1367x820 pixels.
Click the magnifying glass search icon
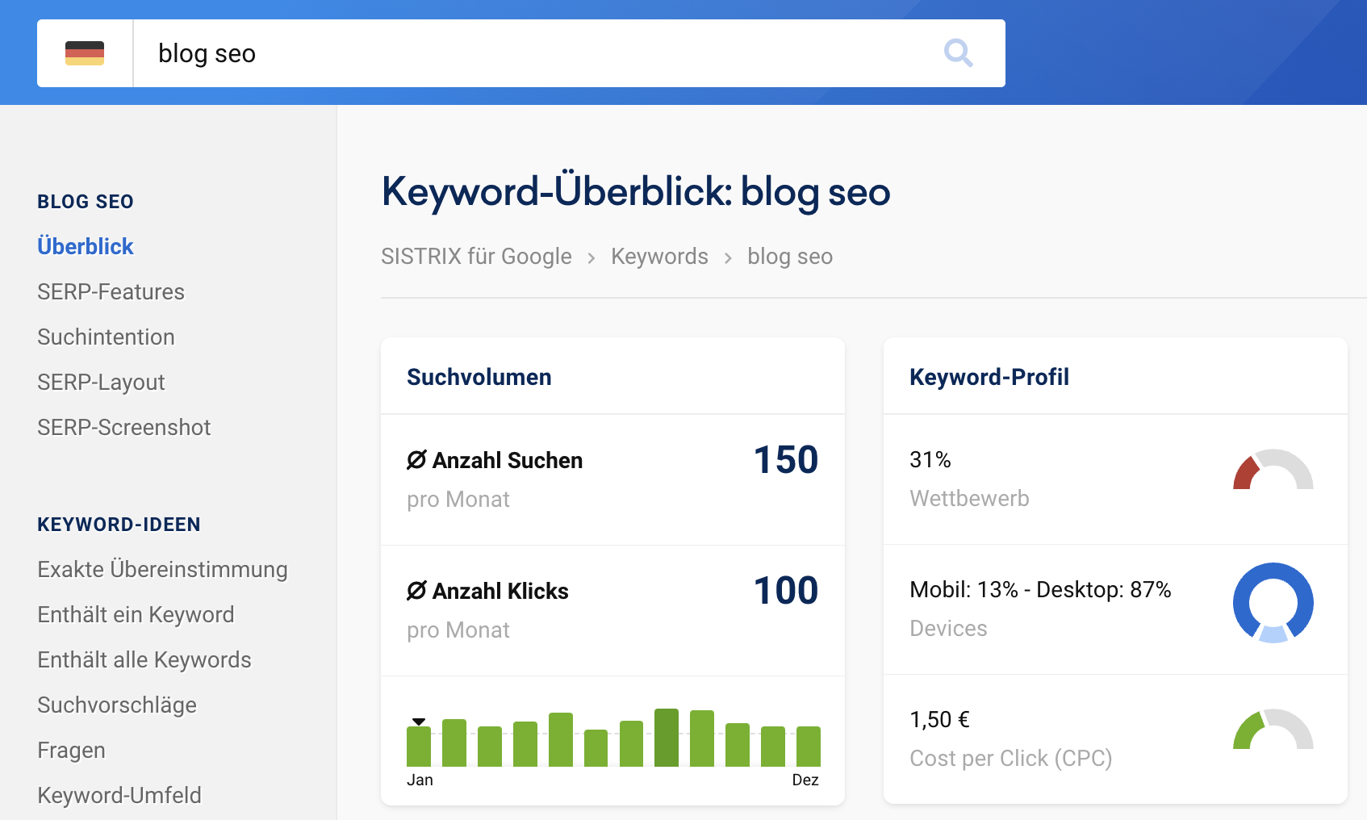959,53
